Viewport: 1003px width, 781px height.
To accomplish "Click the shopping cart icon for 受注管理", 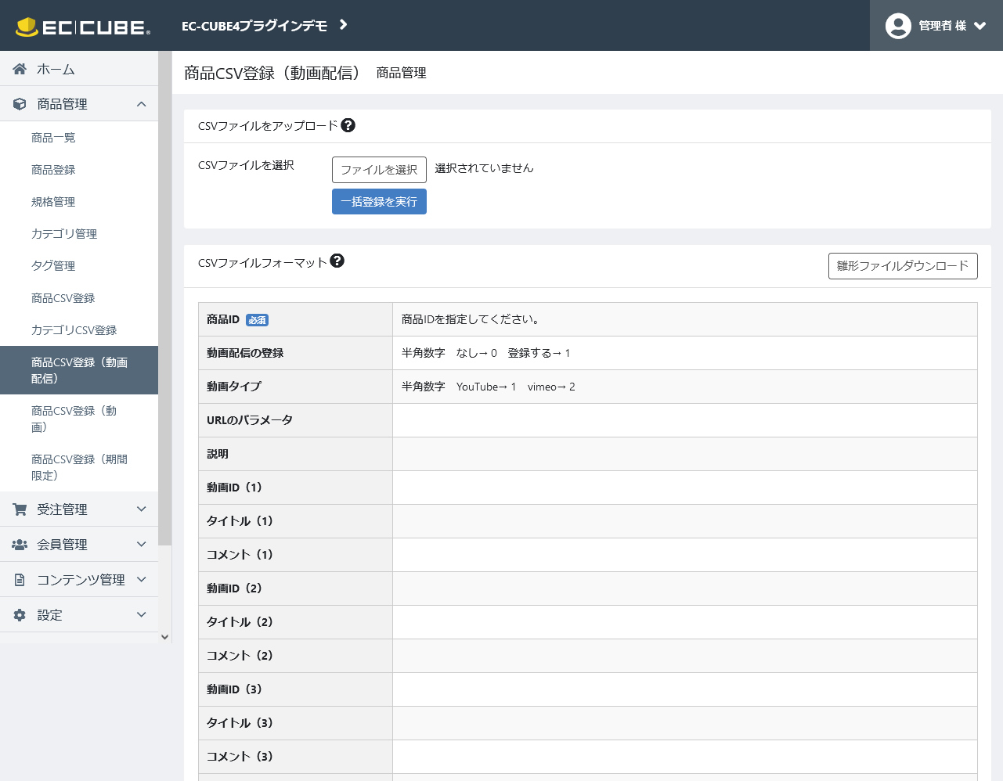I will click(20, 509).
